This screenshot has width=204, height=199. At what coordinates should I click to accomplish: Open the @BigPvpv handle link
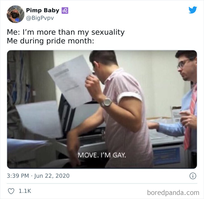tap(40, 18)
